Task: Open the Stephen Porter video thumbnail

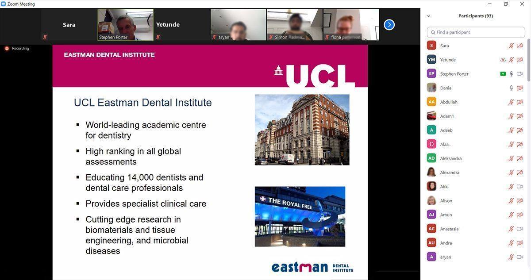Action: (x=125, y=25)
